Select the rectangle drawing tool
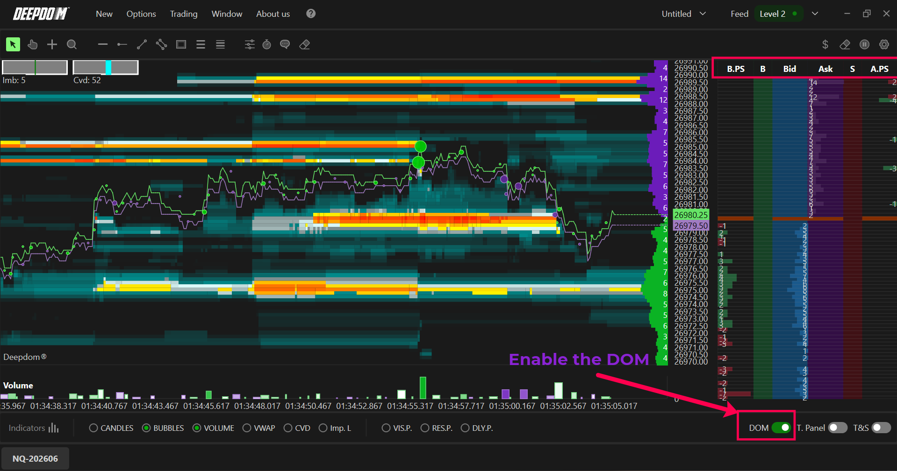This screenshot has height=471, width=897. tap(181, 44)
